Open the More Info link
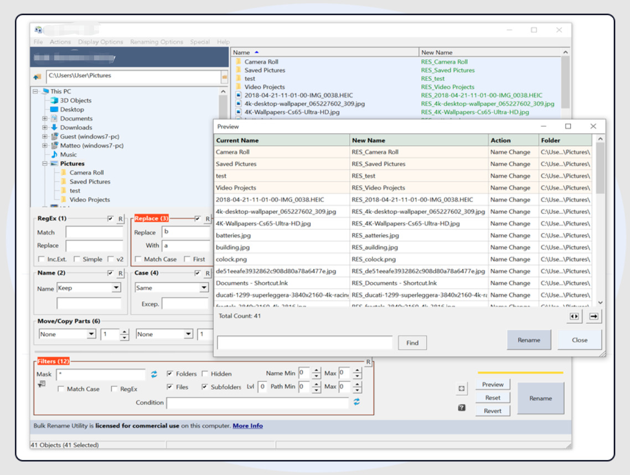630x475 pixels. (x=247, y=426)
